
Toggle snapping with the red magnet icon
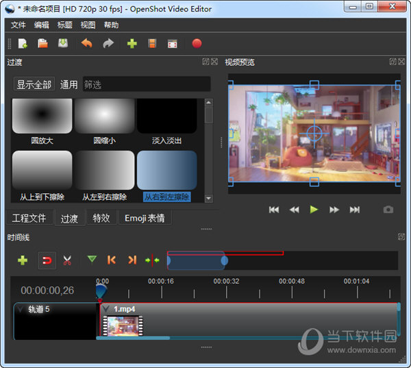(47, 260)
